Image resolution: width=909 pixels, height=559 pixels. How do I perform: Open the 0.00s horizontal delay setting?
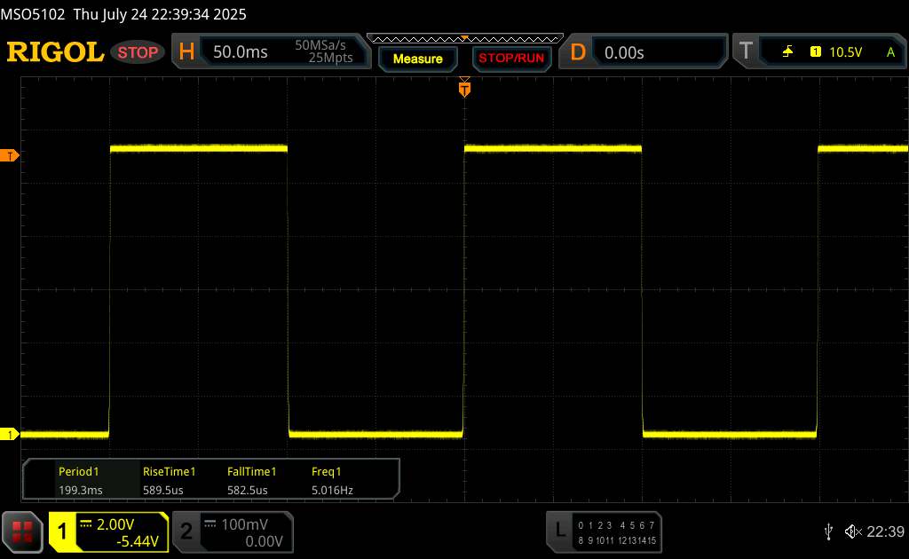[x=624, y=52]
